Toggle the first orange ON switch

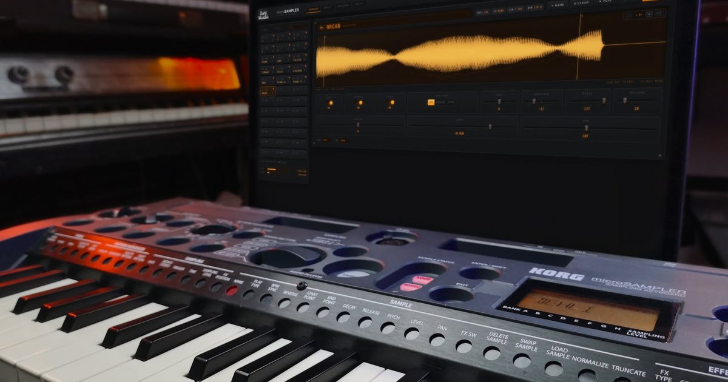(331, 102)
